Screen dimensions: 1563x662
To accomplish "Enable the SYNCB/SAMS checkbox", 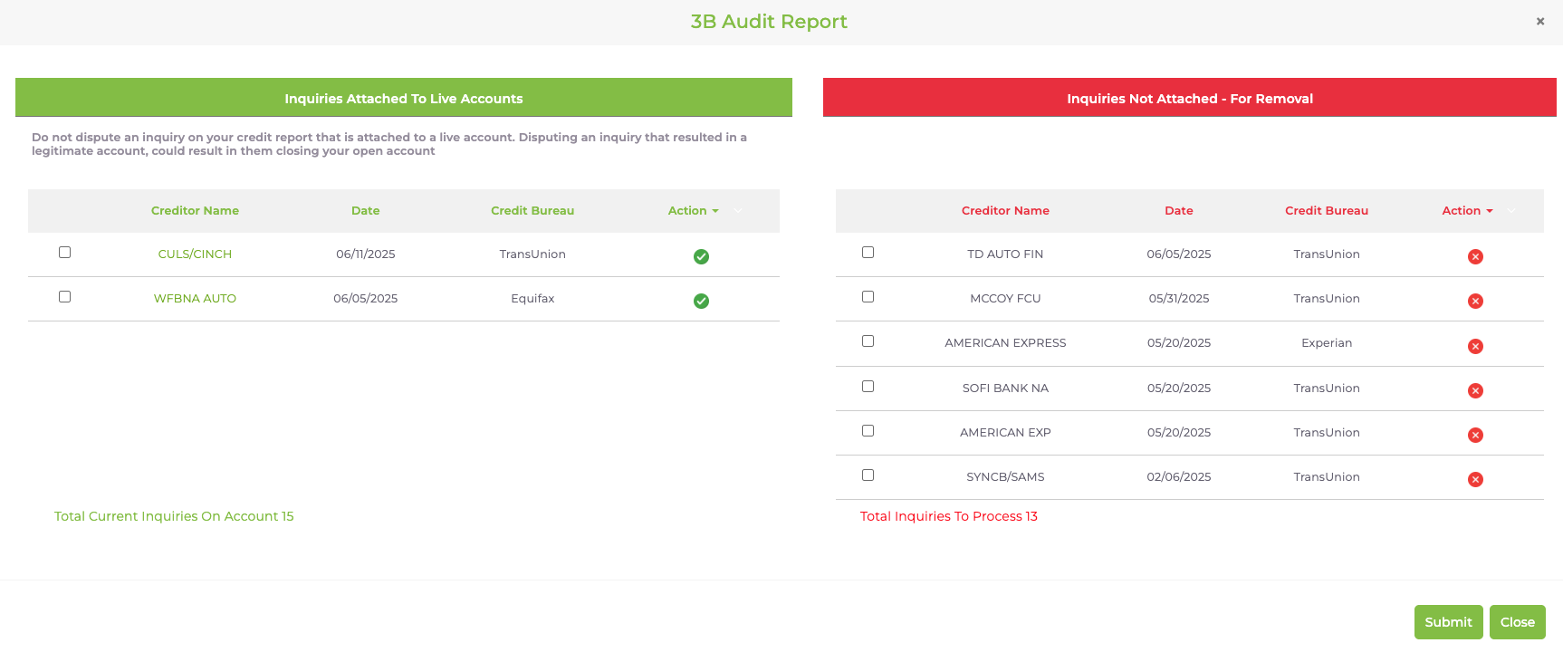I will pyautogui.click(x=868, y=475).
